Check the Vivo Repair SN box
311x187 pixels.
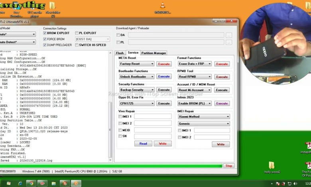(x=120, y=136)
